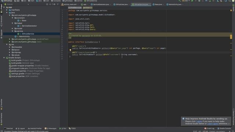
Task: Collapse the res folder
Action: [x=7, y=44]
